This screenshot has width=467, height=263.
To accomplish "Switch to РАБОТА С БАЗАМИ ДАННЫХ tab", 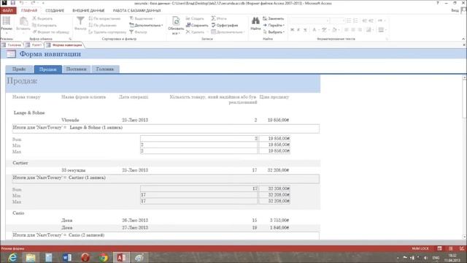I will (136, 10).
